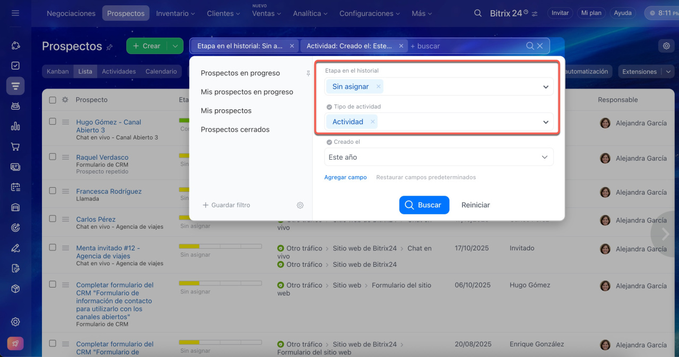Open the Crear button dropdown arrow
The image size is (679, 357).
[x=175, y=46]
